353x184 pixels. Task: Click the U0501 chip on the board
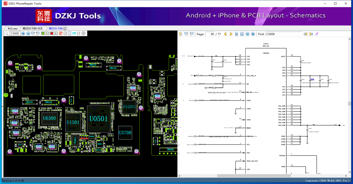pyautogui.click(x=97, y=119)
